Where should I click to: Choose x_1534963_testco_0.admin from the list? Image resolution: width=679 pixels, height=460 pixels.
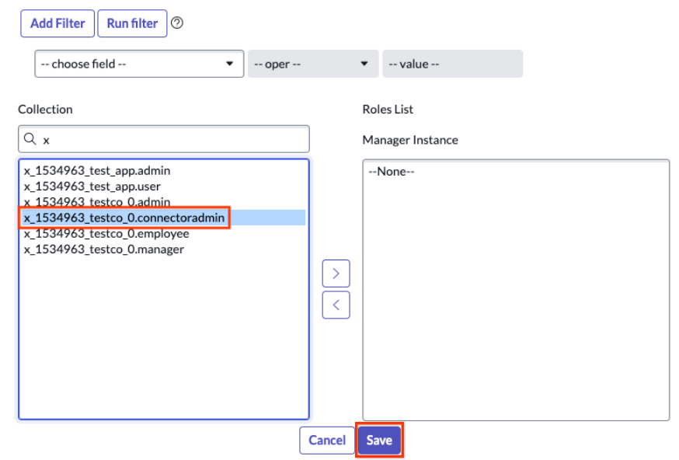pos(96,203)
